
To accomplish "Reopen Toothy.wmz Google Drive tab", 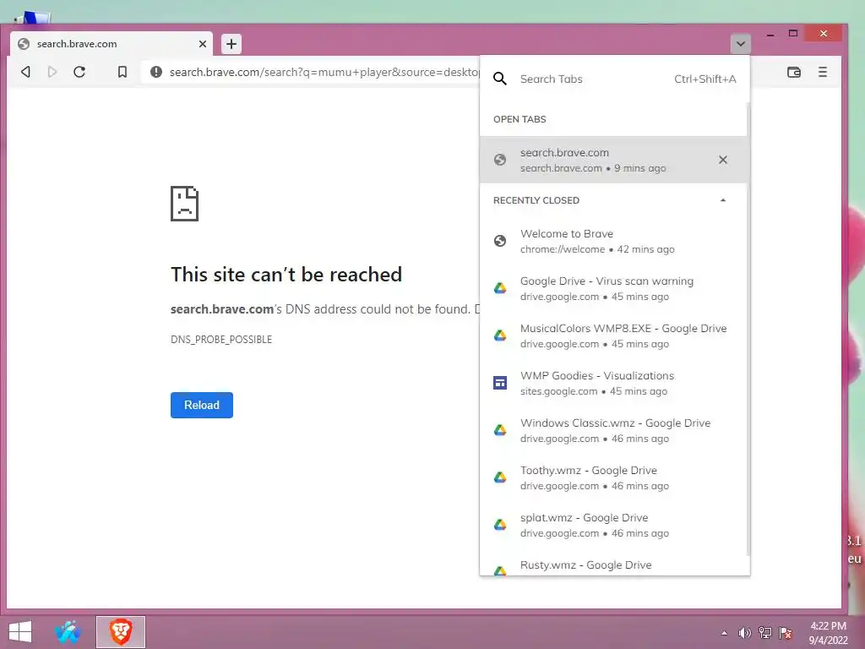I will [613, 478].
